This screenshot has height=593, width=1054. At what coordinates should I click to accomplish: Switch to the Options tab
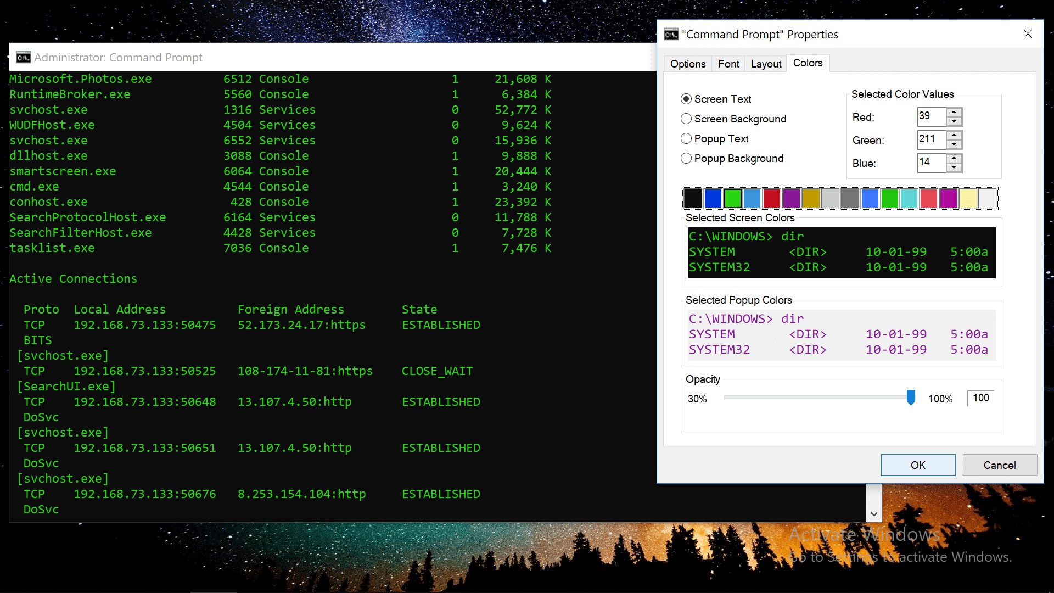pyautogui.click(x=688, y=64)
